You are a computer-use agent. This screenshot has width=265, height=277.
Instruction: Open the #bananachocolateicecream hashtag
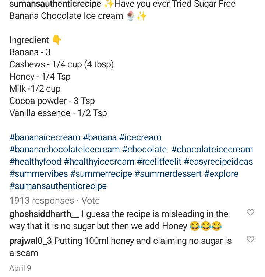[x=65, y=150]
